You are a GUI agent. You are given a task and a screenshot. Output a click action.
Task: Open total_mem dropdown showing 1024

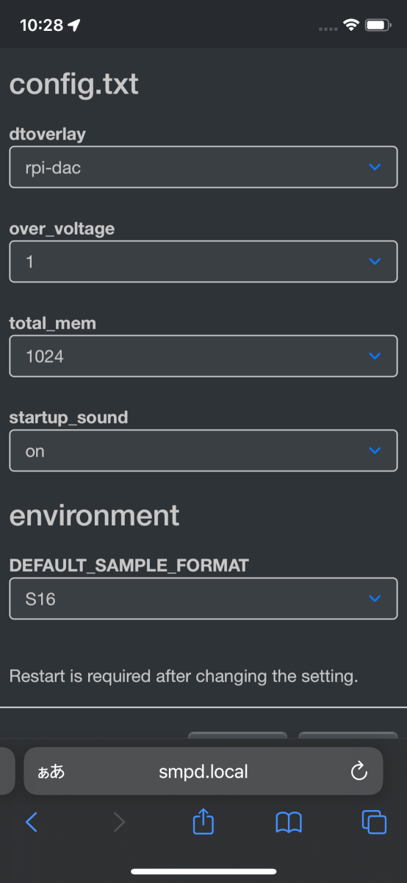pyautogui.click(x=203, y=356)
